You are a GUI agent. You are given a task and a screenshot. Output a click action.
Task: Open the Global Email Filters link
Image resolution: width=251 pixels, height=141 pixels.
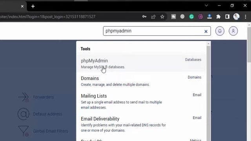[51, 131]
